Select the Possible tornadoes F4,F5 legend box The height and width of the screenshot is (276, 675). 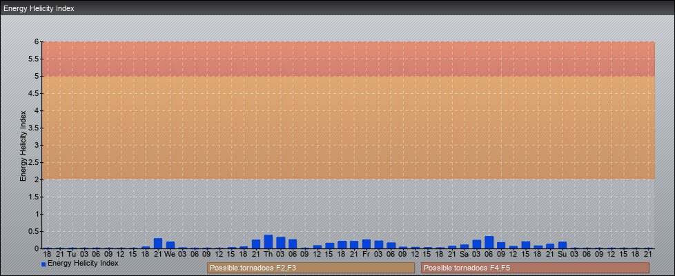point(535,268)
